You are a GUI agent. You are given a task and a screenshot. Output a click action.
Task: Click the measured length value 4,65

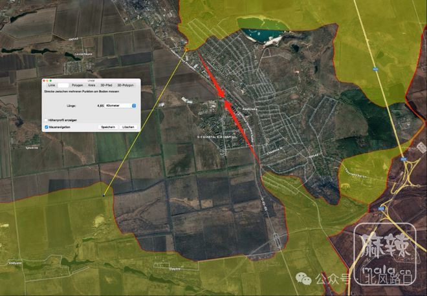[x=100, y=105]
